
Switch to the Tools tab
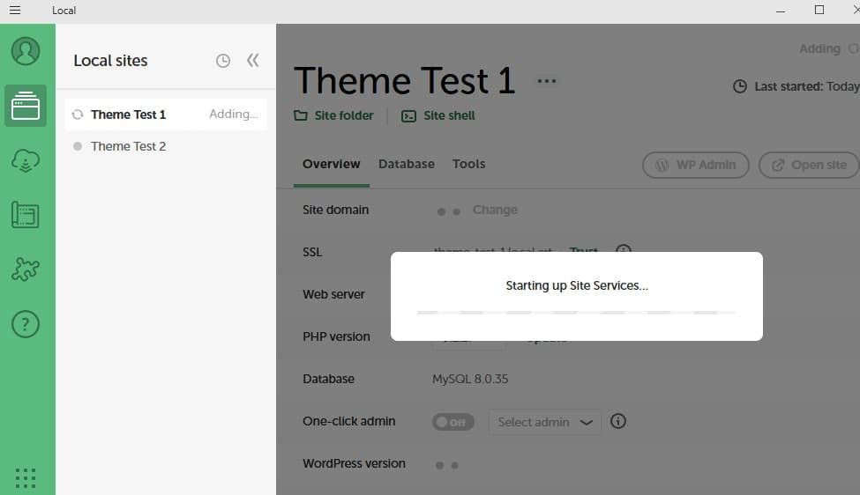pos(468,164)
